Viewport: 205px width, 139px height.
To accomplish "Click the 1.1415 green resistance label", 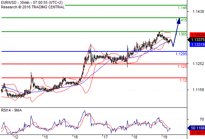I will point(181,20).
